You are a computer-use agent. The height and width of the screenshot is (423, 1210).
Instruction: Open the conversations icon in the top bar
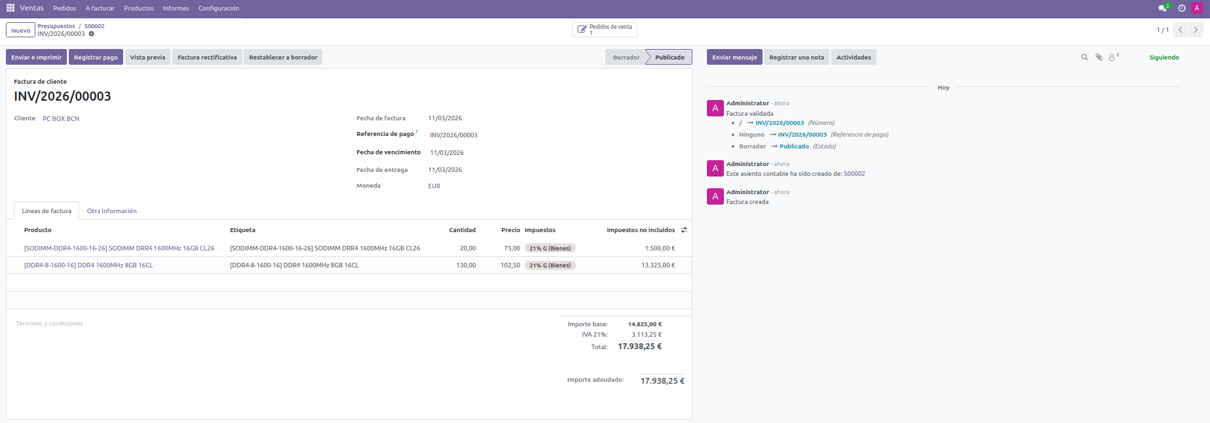(x=1163, y=8)
